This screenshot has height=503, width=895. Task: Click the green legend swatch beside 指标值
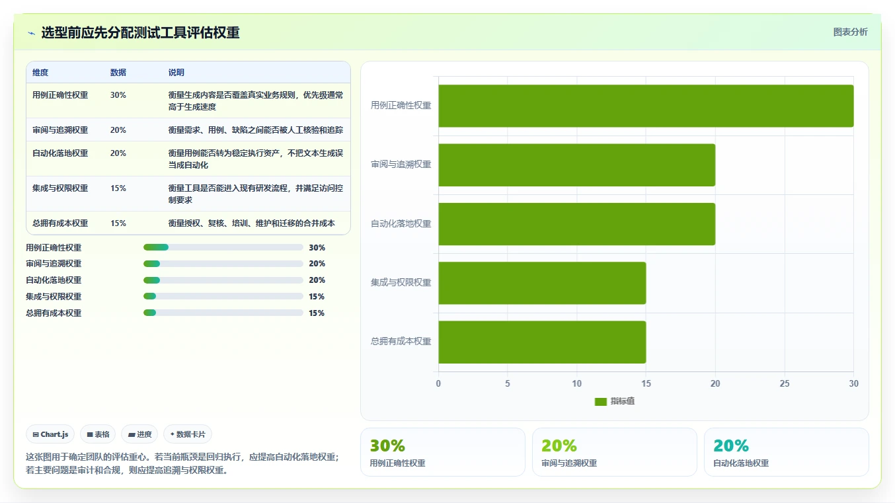coord(600,401)
